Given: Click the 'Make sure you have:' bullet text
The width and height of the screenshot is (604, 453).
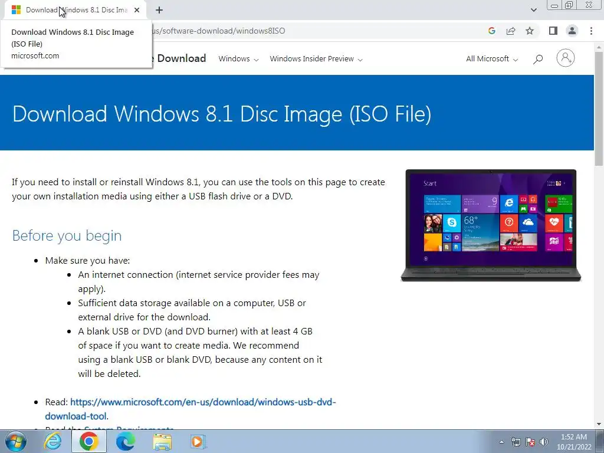Looking at the screenshot, I should pyautogui.click(x=87, y=261).
